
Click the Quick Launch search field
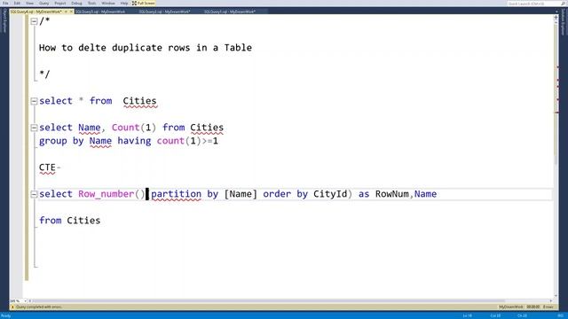tap(533, 4)
